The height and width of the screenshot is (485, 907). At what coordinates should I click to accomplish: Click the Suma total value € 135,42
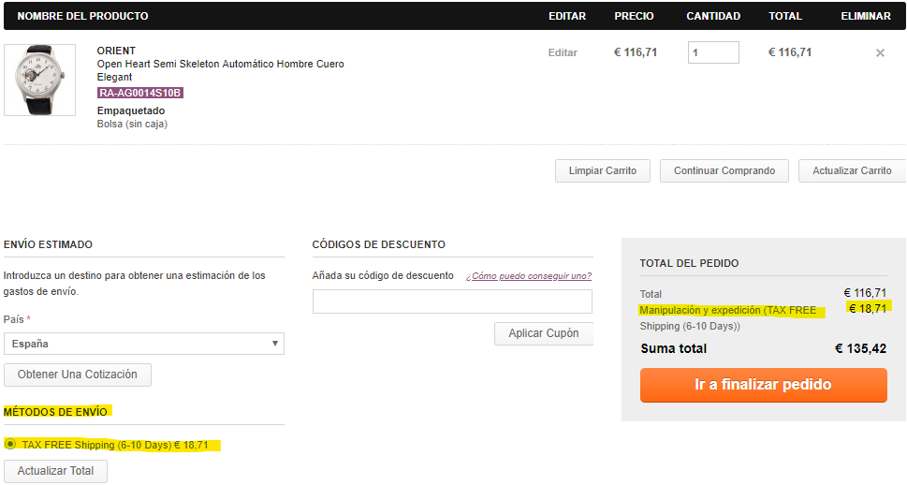coord(861,348)
